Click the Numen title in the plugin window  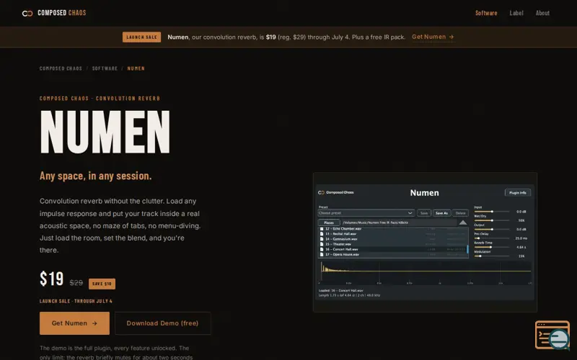coord(425,193)
